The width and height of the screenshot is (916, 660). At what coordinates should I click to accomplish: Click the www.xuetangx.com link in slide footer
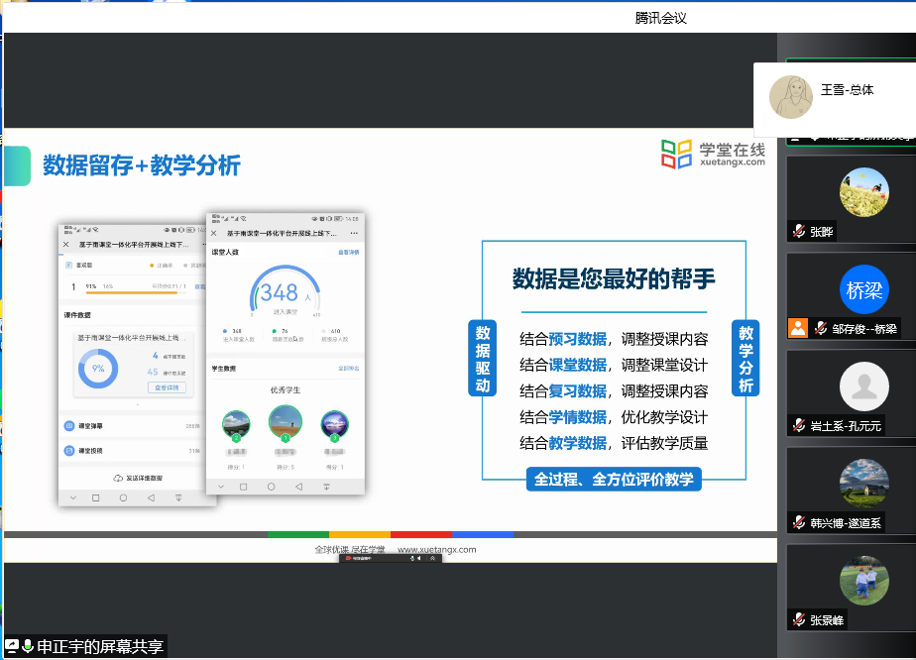coord(436,549)
